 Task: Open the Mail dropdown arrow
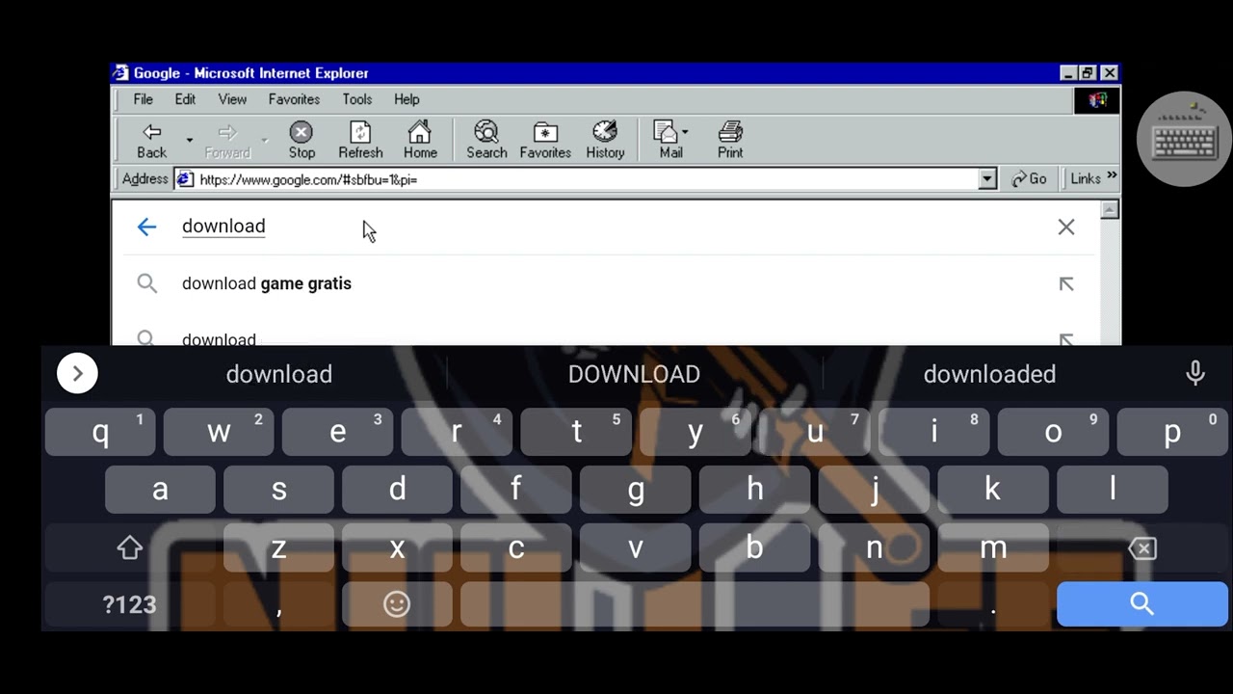pos(685,132)
